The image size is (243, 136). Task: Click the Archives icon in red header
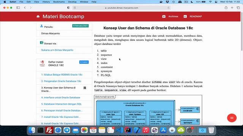point(164,17)
